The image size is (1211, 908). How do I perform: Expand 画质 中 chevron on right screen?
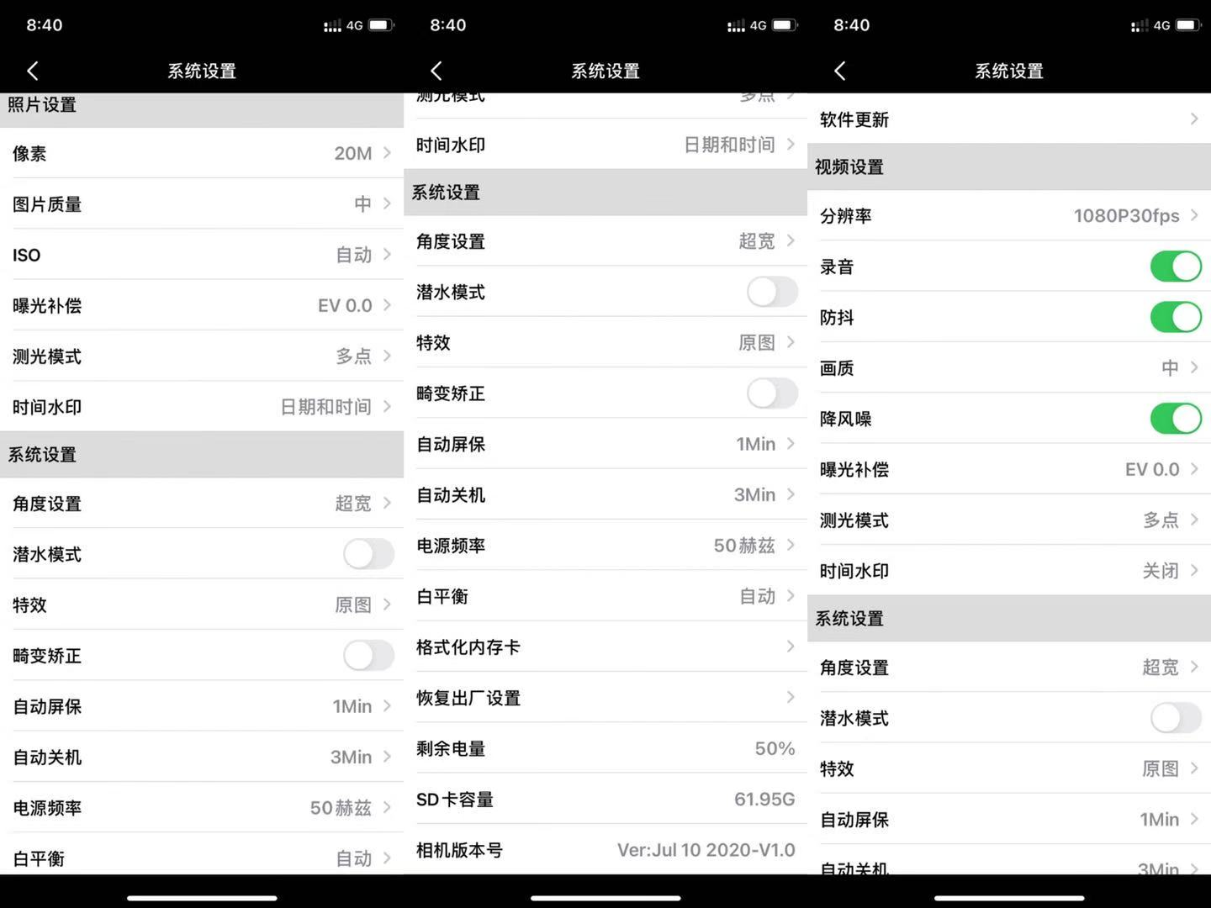tap(1194, 367)
